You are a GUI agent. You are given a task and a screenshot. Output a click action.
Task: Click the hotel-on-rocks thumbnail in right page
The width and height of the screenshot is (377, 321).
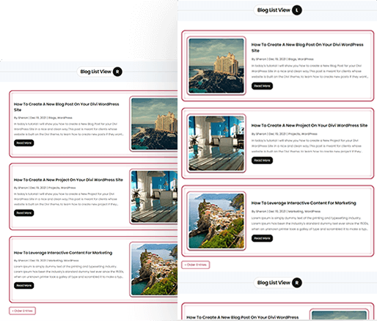tap(216, 66)
